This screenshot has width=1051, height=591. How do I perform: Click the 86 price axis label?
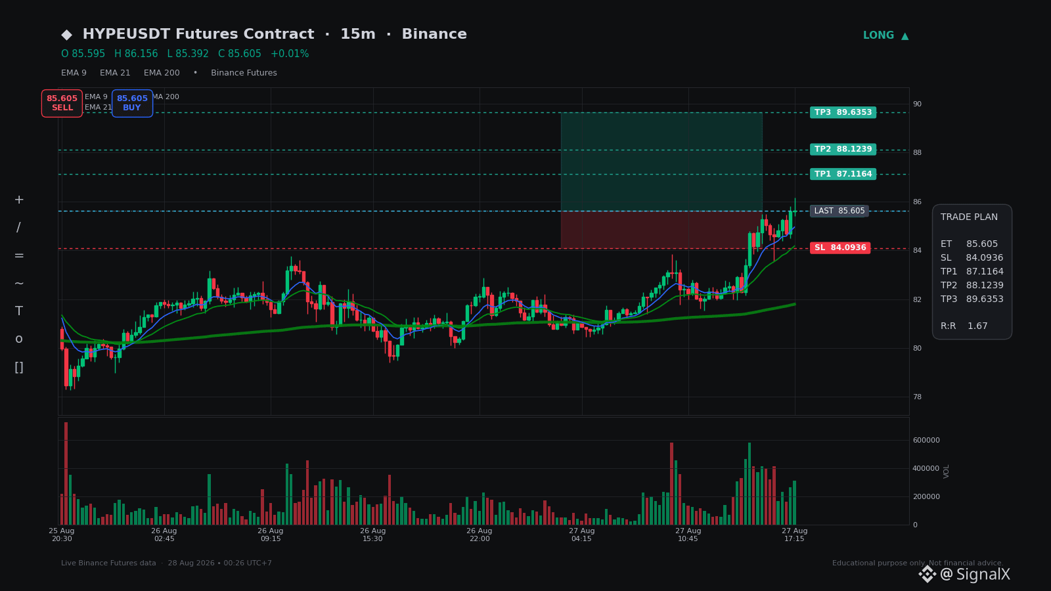[x=917, y=202]
